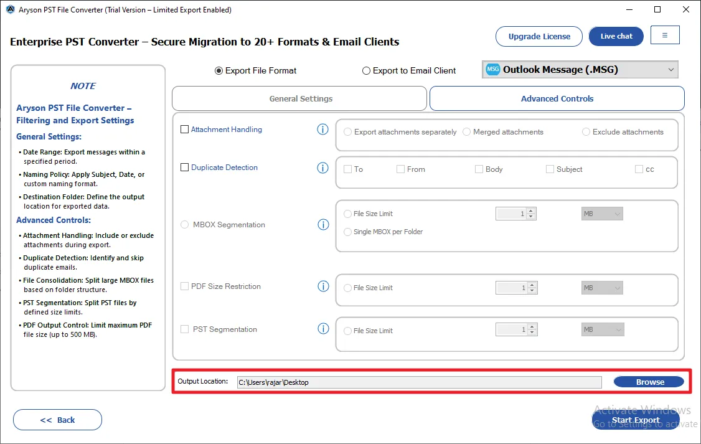701x444 pixels.
Task: Choose Export attachments separately option
Action: pyautogui.click(x=347, y=132)
